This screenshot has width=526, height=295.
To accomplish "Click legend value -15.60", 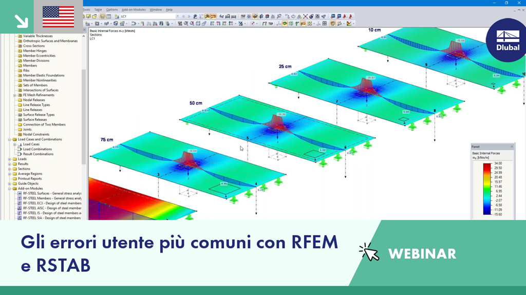I will 498,215.
